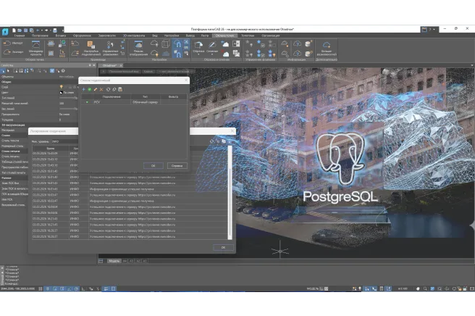The height and width of the screenshot is (316, 475).
Task: Expand the Обрезка dropdown in the ribbon
Action: [x=198, y=54]
